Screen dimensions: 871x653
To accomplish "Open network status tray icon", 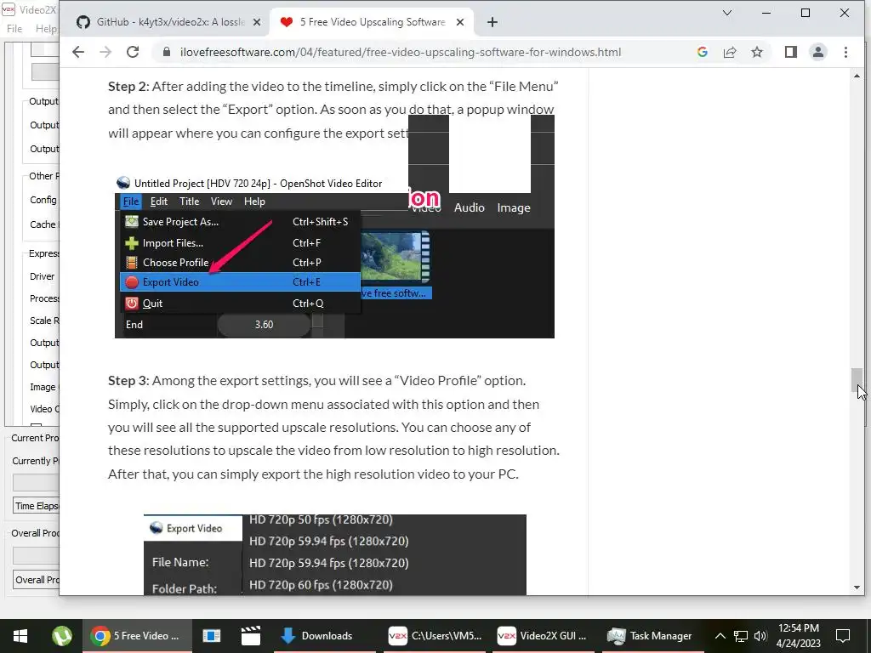I will (x=741, y=636).
